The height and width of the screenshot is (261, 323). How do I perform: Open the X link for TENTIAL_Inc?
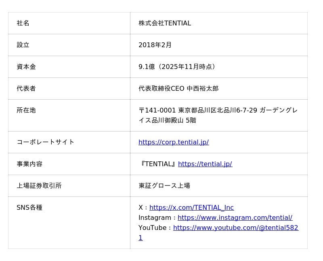tap(191, 208)
